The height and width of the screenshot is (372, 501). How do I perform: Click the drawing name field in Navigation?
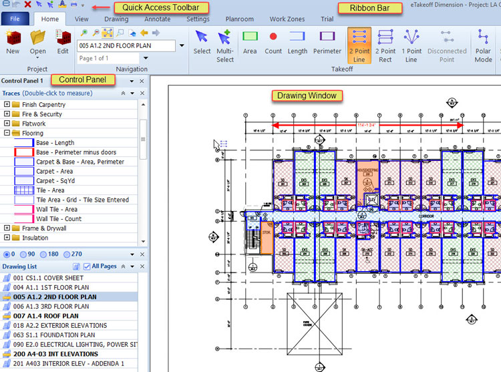[x=126, y=45]
